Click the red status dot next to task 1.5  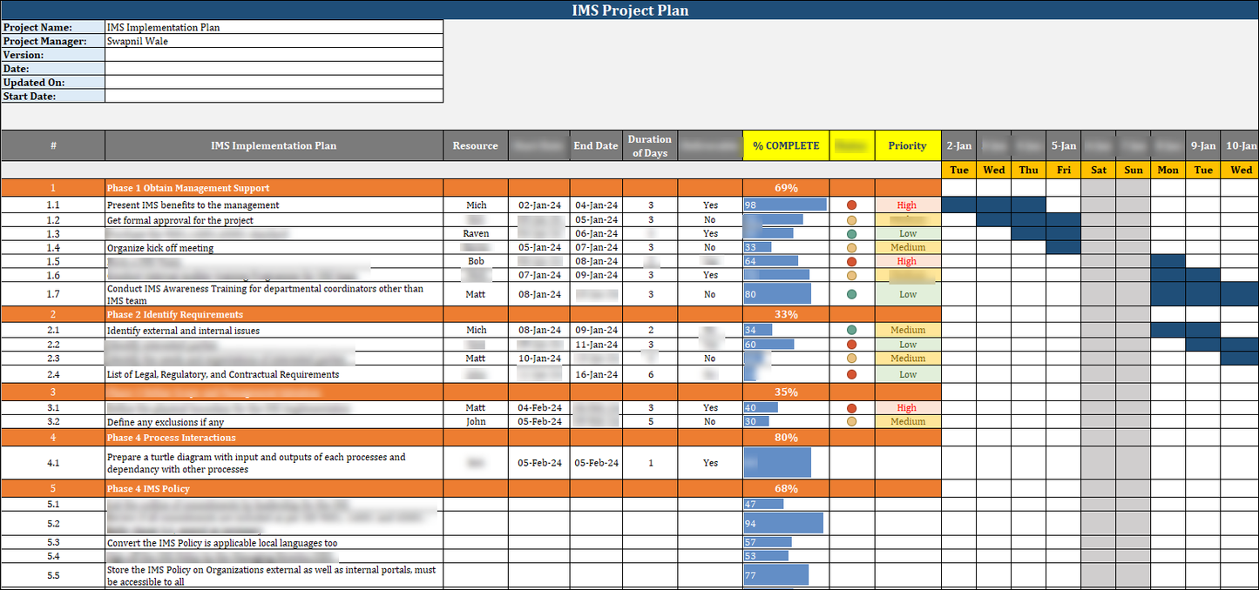851,261
